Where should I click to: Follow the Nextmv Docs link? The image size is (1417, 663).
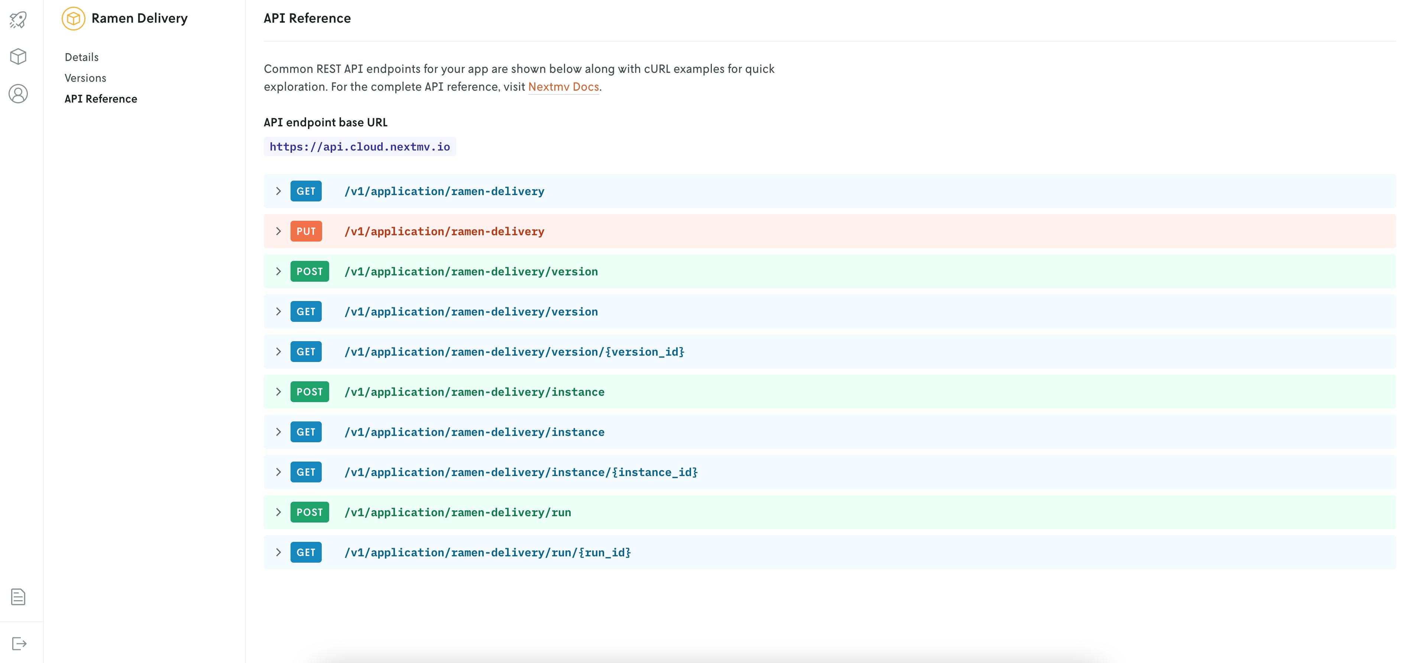point(563,87)
